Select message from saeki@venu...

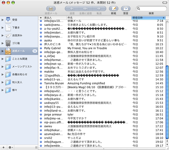click(102, 25)
